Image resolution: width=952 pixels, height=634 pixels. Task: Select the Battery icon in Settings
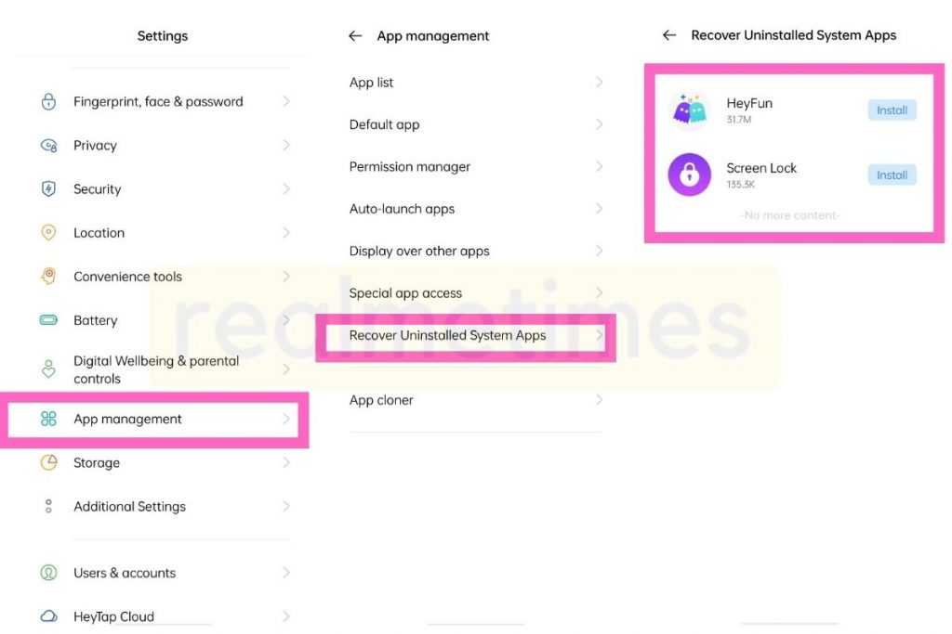48,319
